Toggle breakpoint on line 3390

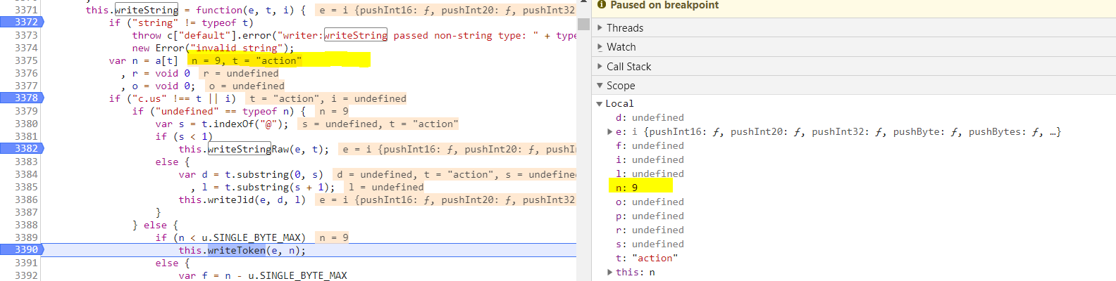[x=22, y=250]
